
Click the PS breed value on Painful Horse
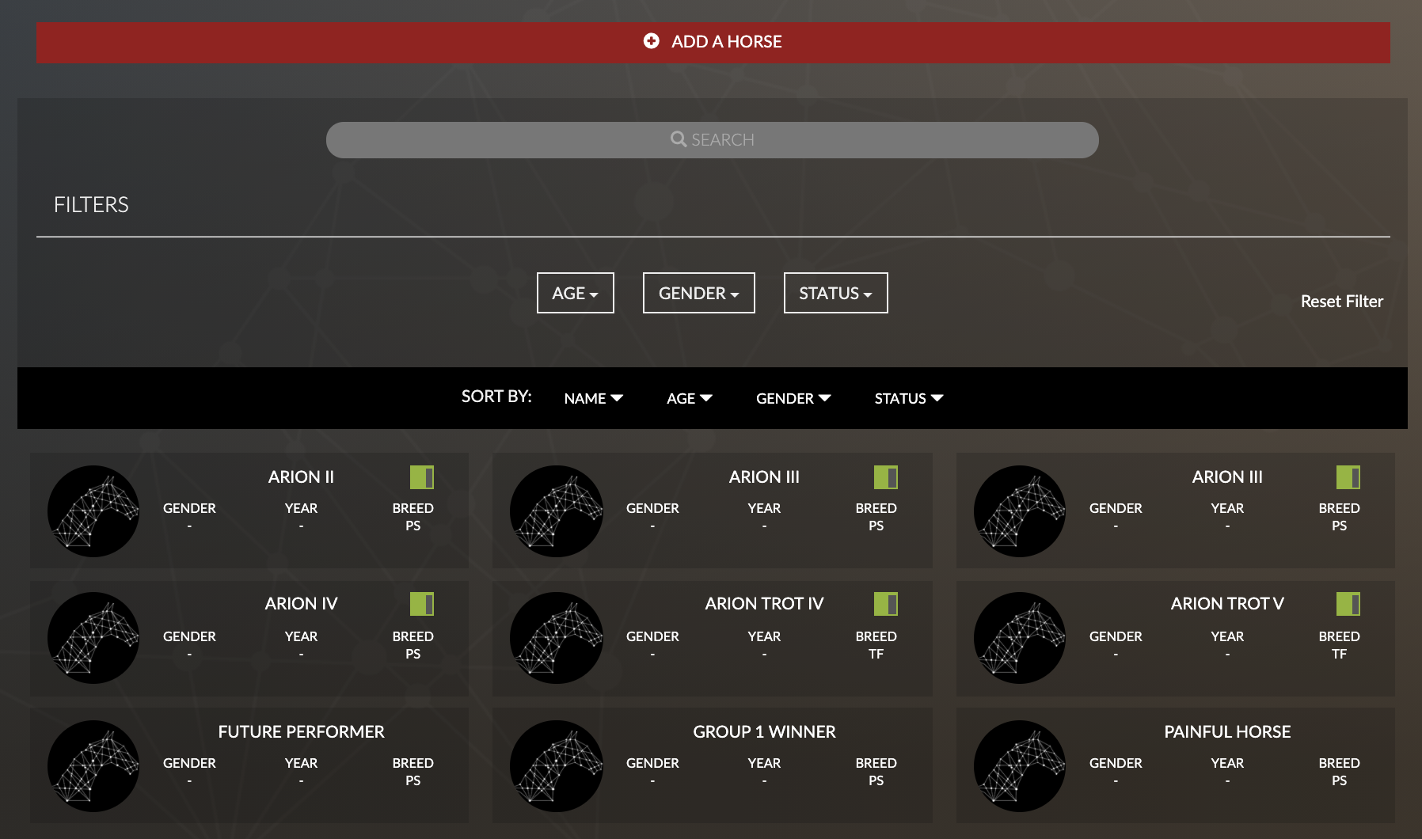pos(1339,780)
